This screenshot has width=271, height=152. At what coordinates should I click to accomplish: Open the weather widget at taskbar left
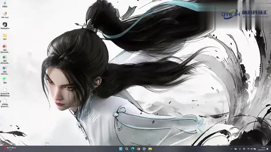point(10,149)
